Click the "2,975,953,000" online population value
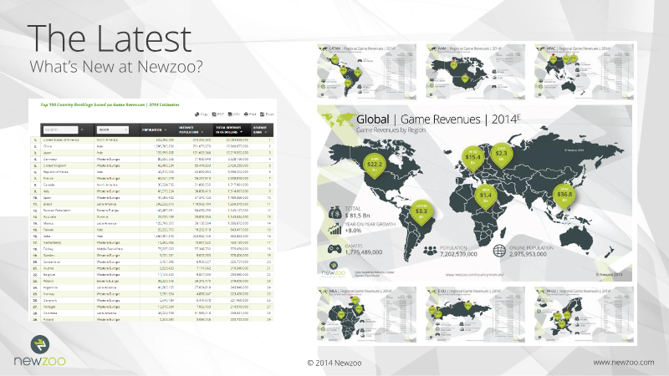This screenshot has height=376, width=669. pos(528,254)
